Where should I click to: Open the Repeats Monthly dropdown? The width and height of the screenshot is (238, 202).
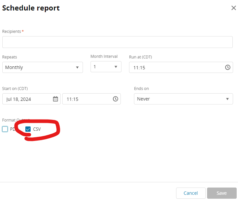click(42, 67)
